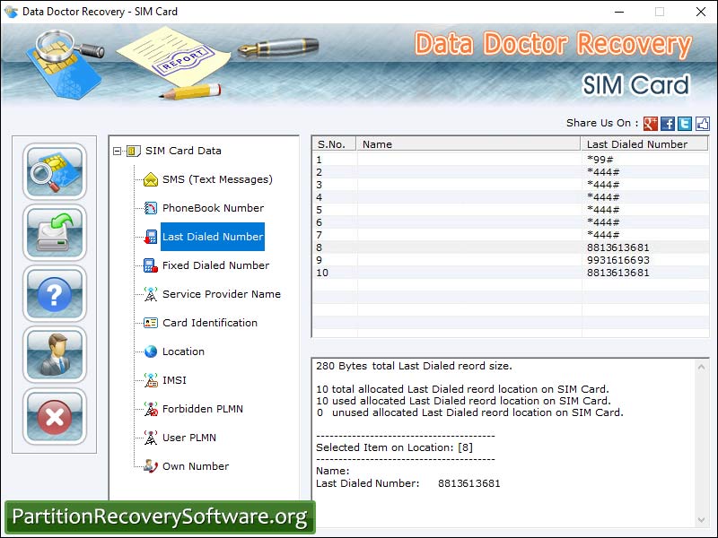Image resolution: width=718 pixels, height=538 pixels.
Task: Click the details text showing Selected Item Location
Action: 394,447
